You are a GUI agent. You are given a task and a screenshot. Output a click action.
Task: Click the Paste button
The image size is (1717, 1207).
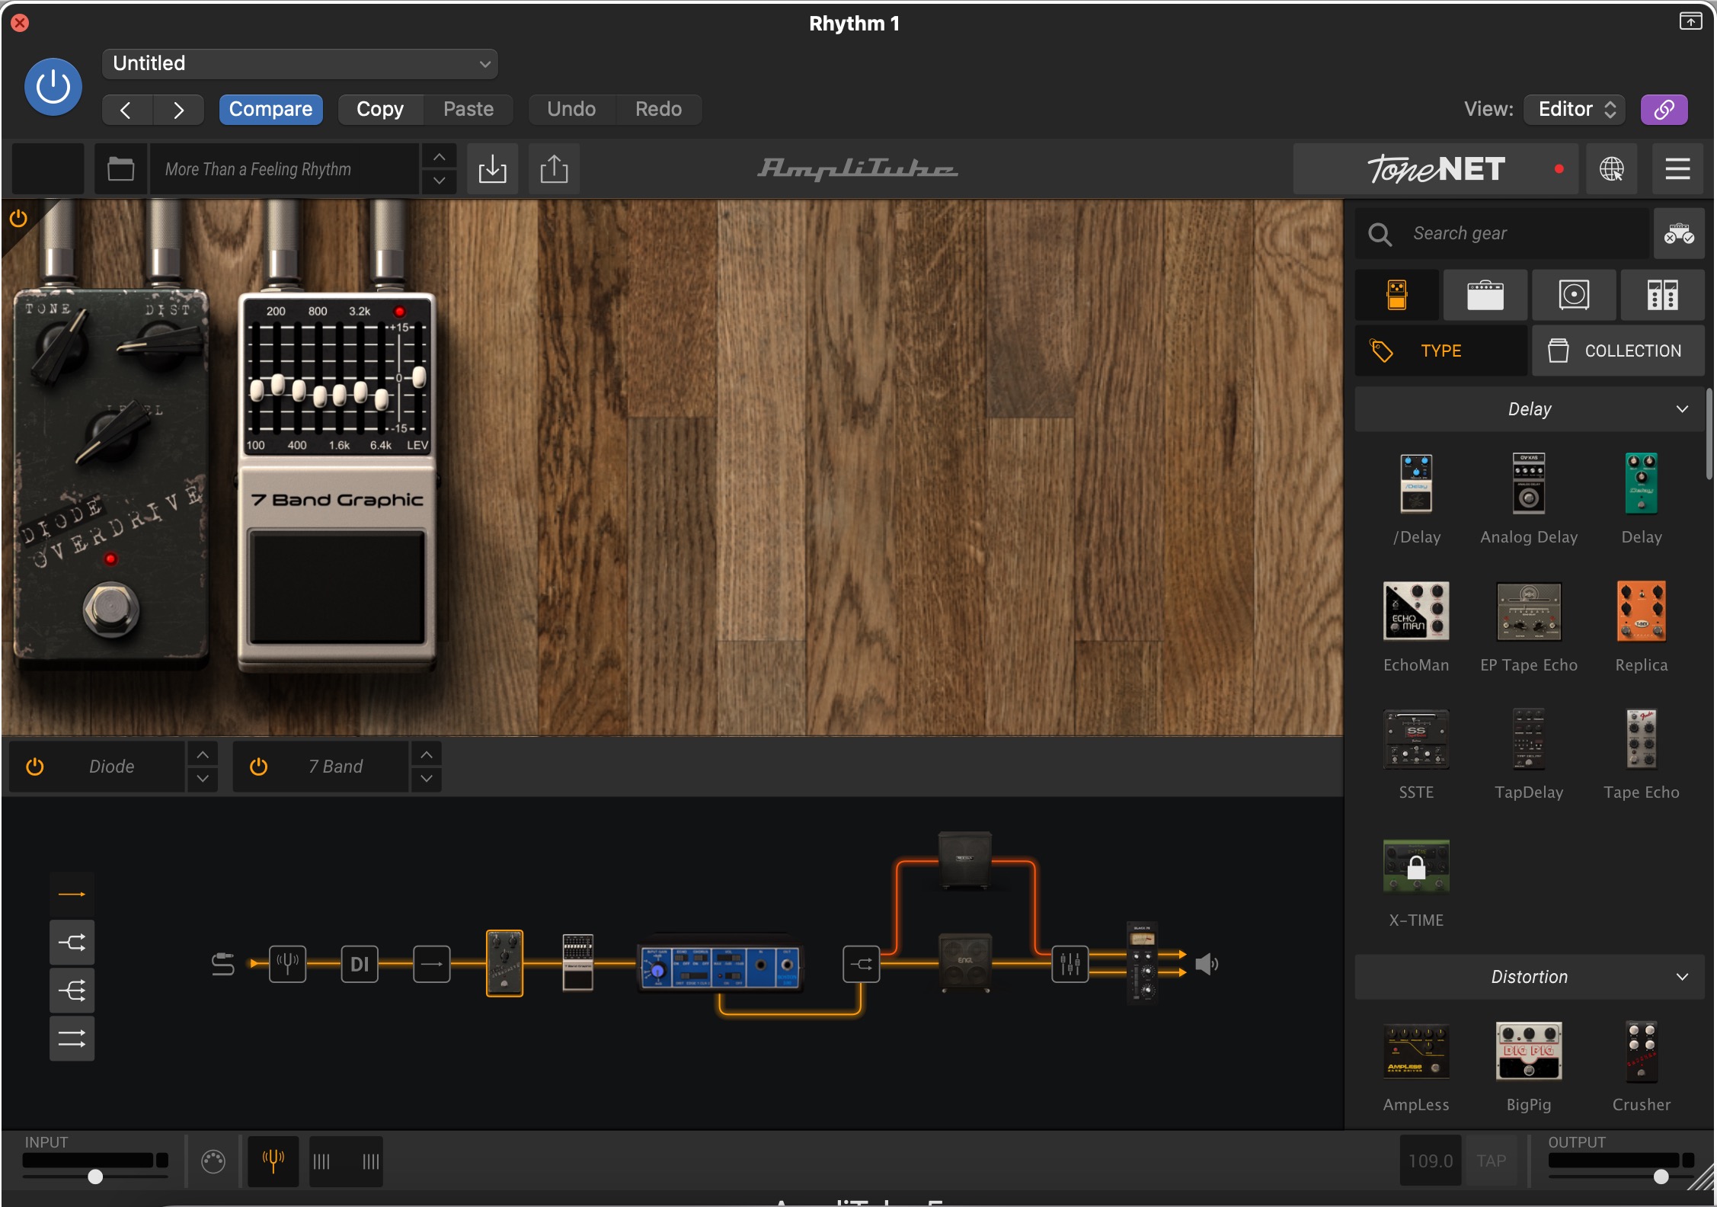[468, 110]
